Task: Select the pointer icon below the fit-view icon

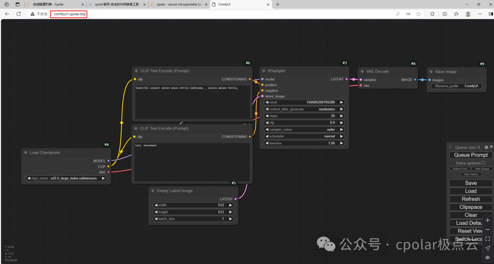Action: (487, 248)
